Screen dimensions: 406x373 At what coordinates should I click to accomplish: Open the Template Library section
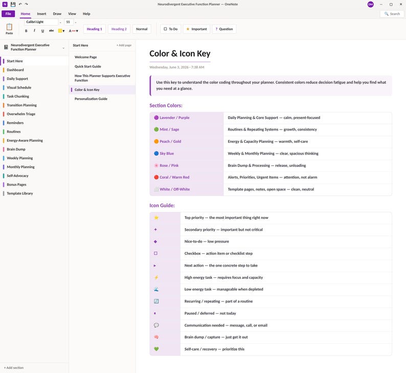pyautogui.click(x=34, y=193)
